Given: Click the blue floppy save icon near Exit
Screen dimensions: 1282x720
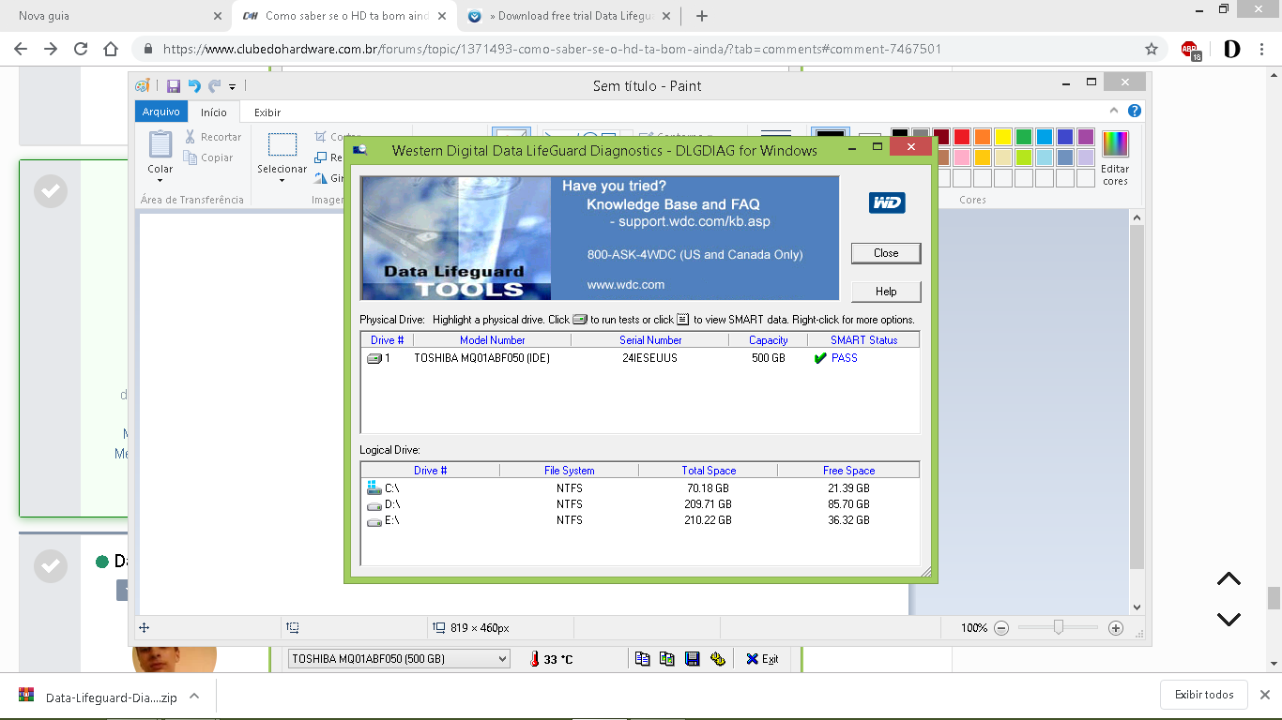Looking at the screenshot, I should (693, 659).
